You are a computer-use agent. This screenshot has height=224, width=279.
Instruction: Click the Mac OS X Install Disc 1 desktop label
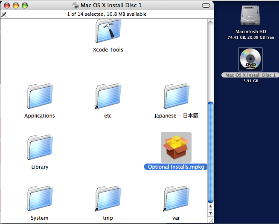pyautogui.click(x=250, y=75)
